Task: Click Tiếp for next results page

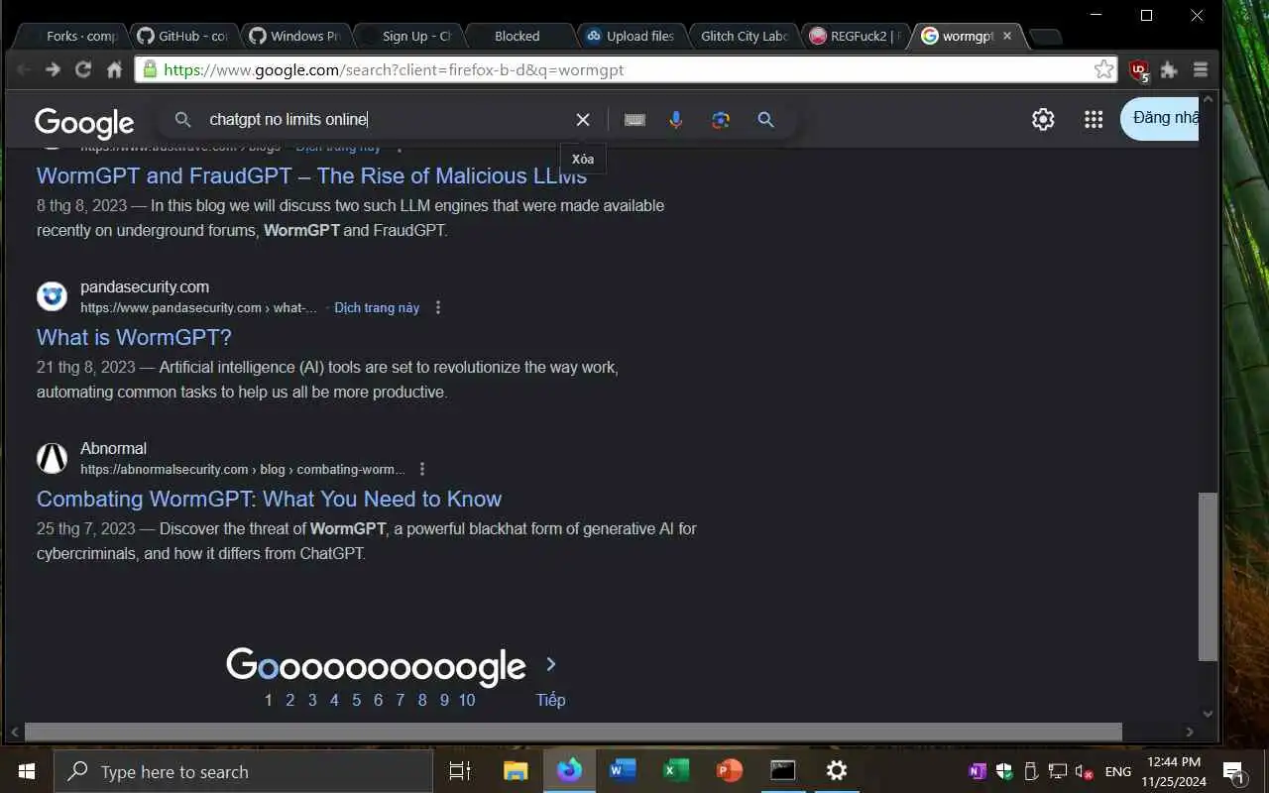Action: pyautogui.click(x=551, y=700)
